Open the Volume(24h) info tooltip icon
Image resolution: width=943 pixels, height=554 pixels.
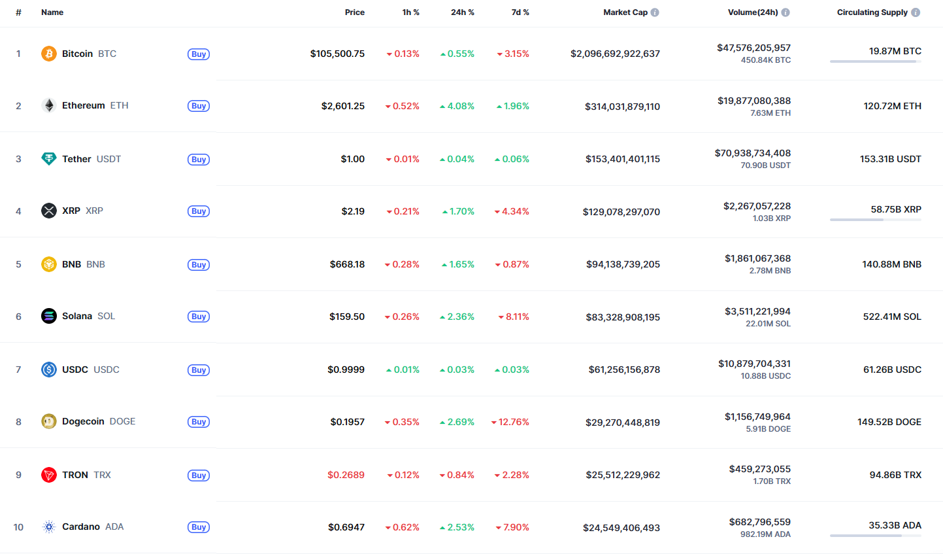(x=786, y=12)
